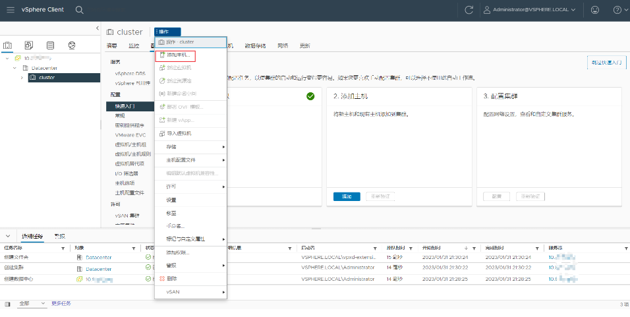Screen dimensions: 630x317
Task: Switch to 近期任务 recent tasks tab
Action: tap(32, 236)
